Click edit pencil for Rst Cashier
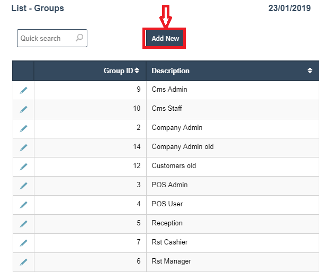 23,243
